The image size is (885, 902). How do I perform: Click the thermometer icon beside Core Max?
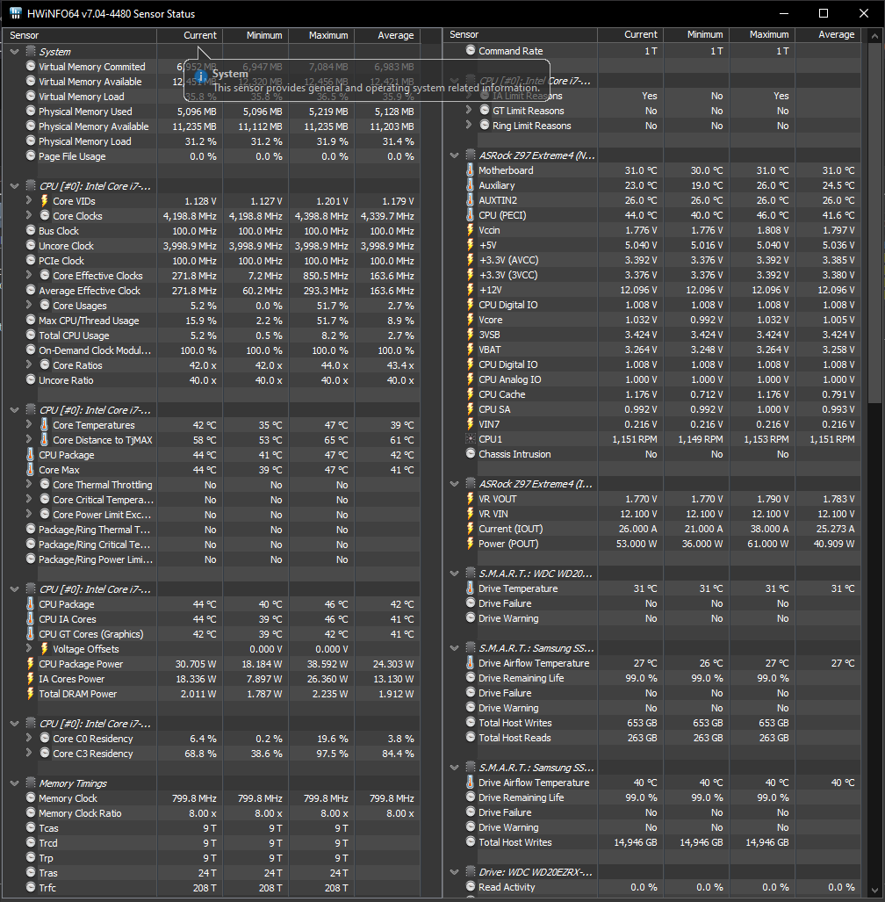point(31,469)
